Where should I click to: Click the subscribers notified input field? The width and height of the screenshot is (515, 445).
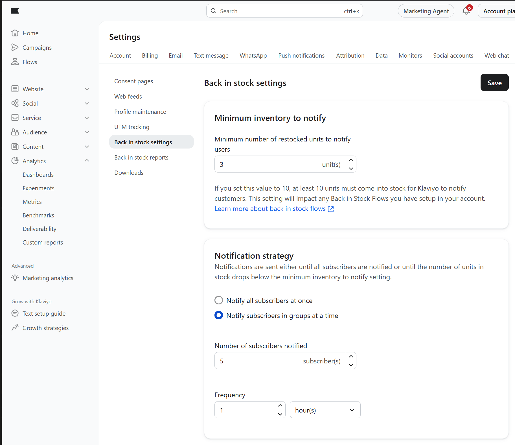(x=280, y=361)
